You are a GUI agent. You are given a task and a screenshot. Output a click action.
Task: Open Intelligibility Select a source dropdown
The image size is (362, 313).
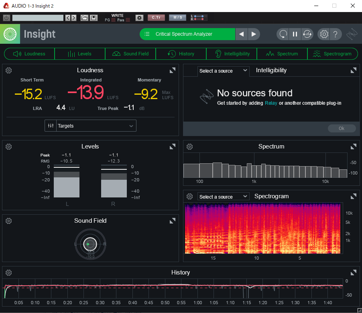tap(223, 71)
